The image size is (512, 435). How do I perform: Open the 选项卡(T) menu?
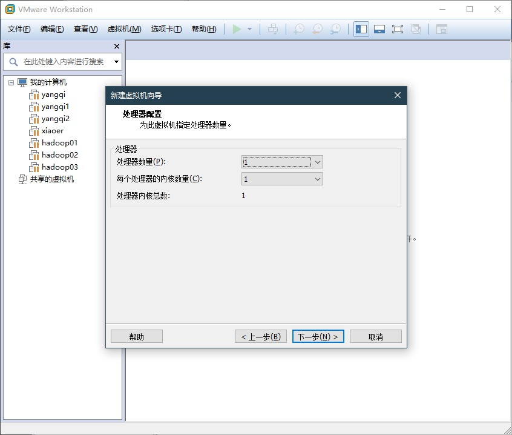[166, 29]
